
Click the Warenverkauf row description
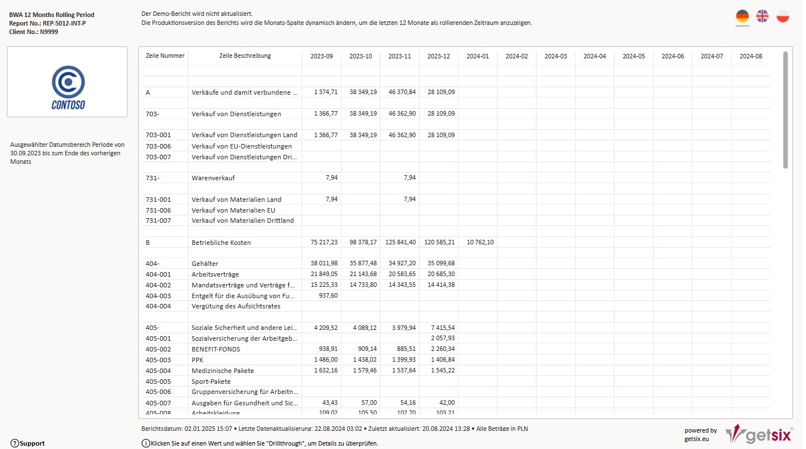coord(213,178)
